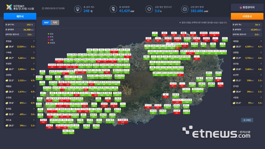Click the weather icon in the 봉개동 row
Image resolution: width=265 pixels, height=149 pixels.
point(7,114)
